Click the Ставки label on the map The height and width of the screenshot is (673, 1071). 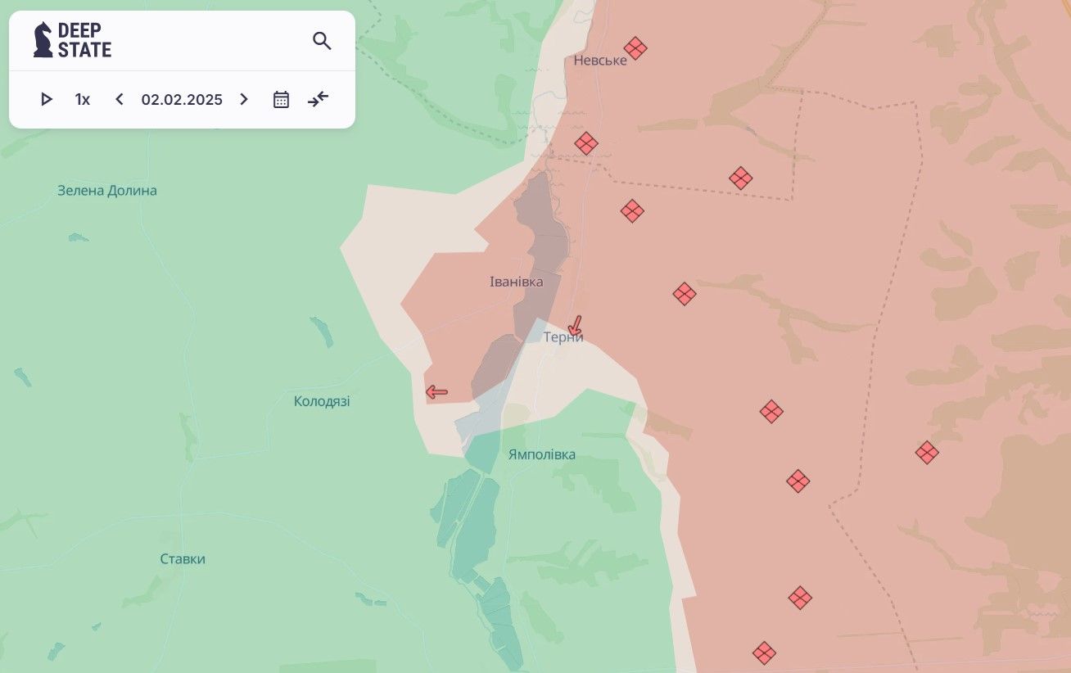(183, 559)
